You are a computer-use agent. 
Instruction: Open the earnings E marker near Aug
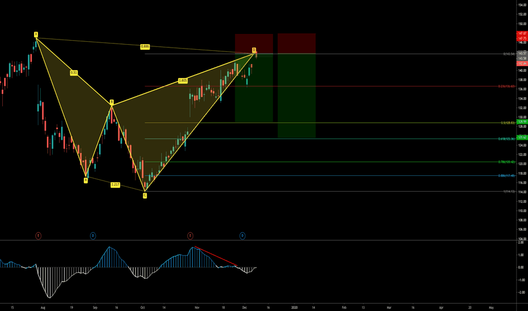[x=39, y=236]
